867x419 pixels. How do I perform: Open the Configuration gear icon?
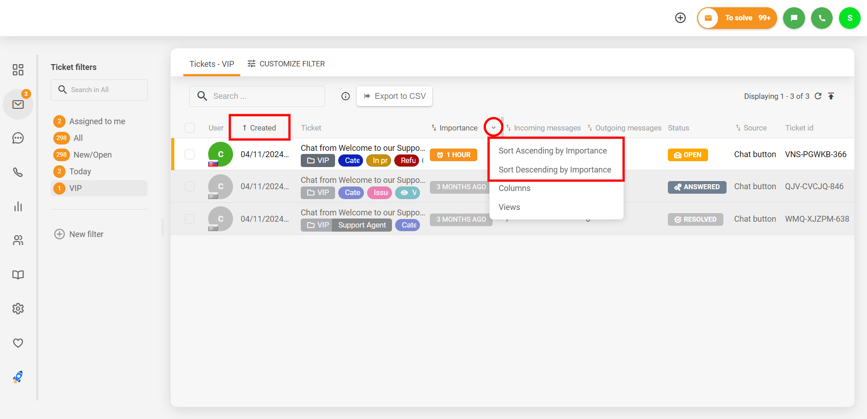coord(18,309)
